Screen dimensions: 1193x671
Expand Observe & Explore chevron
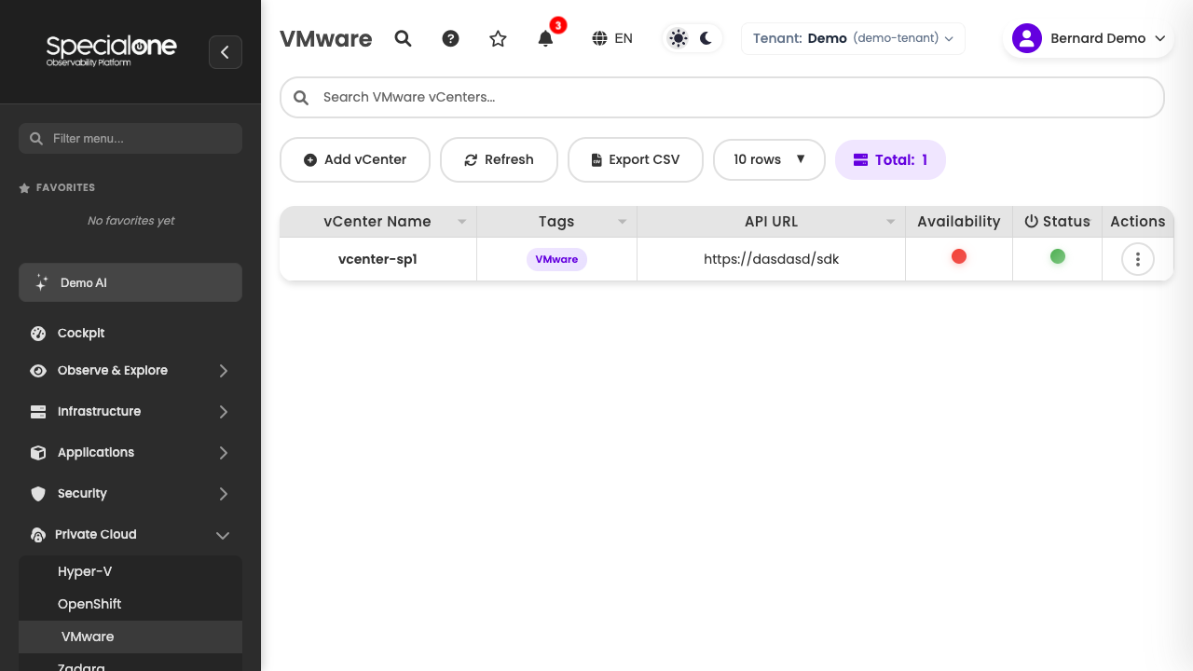(223, 371)
